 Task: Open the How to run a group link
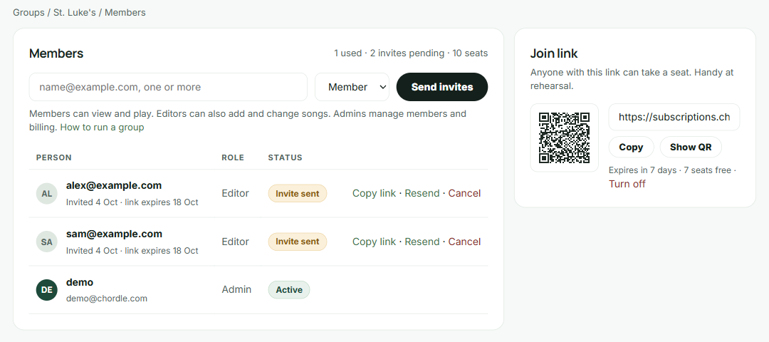point(102,128)
